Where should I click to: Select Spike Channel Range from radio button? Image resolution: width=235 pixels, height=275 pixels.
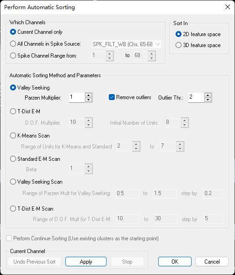tap(13, 56)
